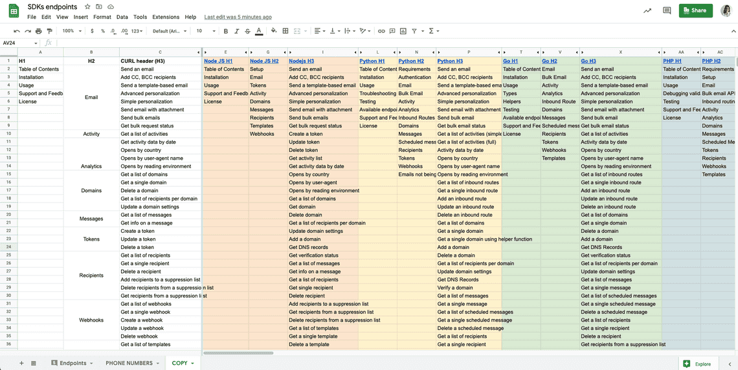This screenshot has width=738, height=370.
Task: Open the File menu
Action: (32, 17)
